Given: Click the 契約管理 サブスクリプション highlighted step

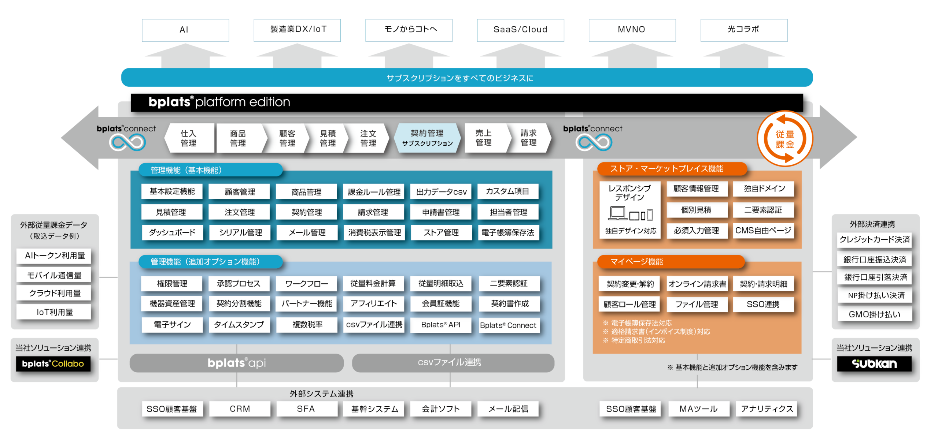Looking at the screenshot, I should coord(427,138).
